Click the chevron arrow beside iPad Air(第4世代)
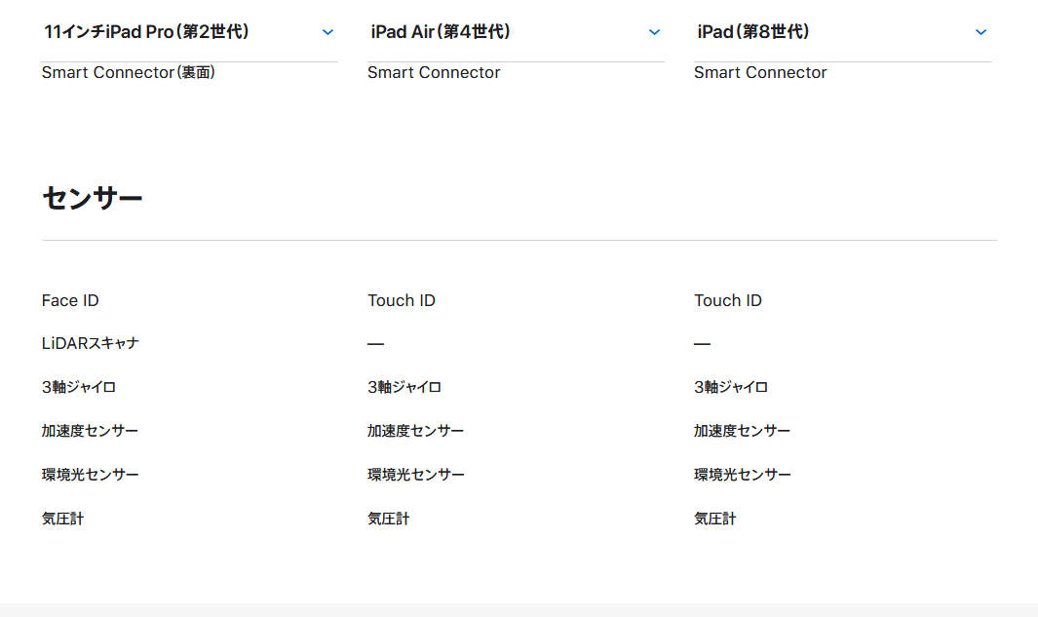Screen dimensions: 1038x617 pos(654,32)
